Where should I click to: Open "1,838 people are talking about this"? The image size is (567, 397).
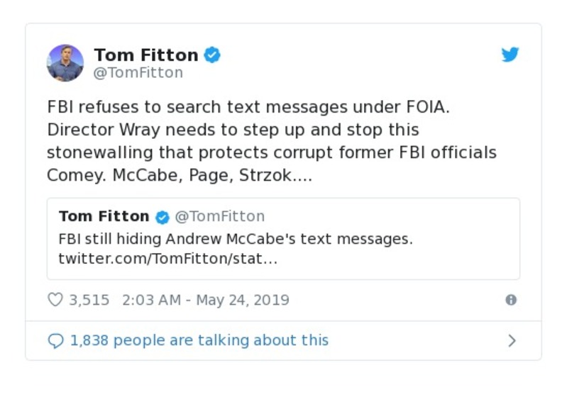pyautogui.click(x=199, y=341)
